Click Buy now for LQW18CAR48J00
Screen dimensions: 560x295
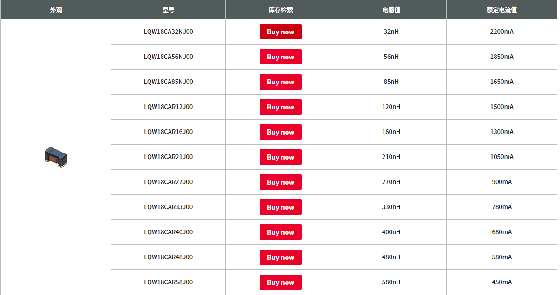[280, 257]
